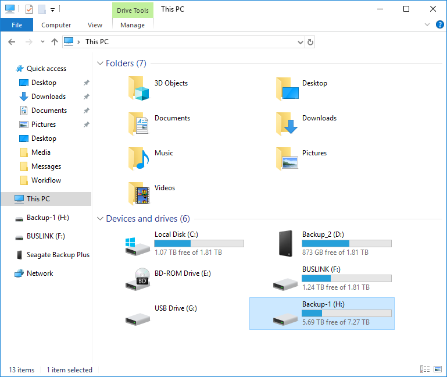Open Help with the question mark icon
The width and height of the screenshot is (447, 377).
pyautogui.click(x=439, y=24)
